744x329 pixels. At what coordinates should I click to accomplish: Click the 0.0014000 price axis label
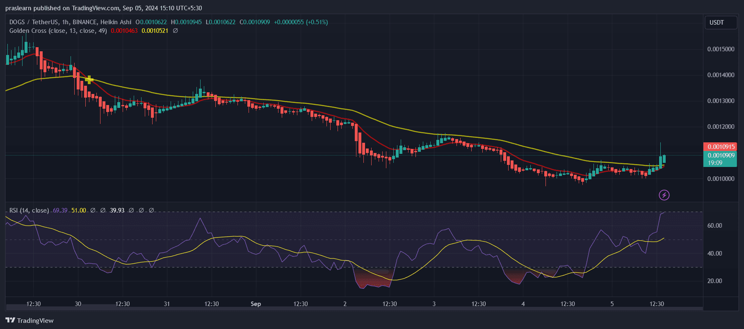721,75
